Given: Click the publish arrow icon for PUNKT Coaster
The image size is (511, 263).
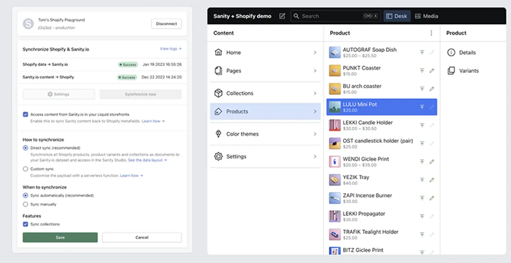Looking at the screenshot, I should coord(422,70).
